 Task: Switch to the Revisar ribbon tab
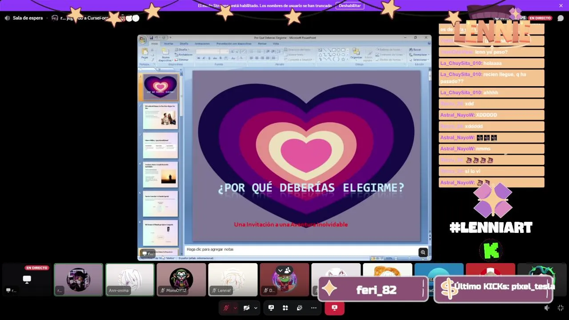pyautogui.click(x=262, y=44)
